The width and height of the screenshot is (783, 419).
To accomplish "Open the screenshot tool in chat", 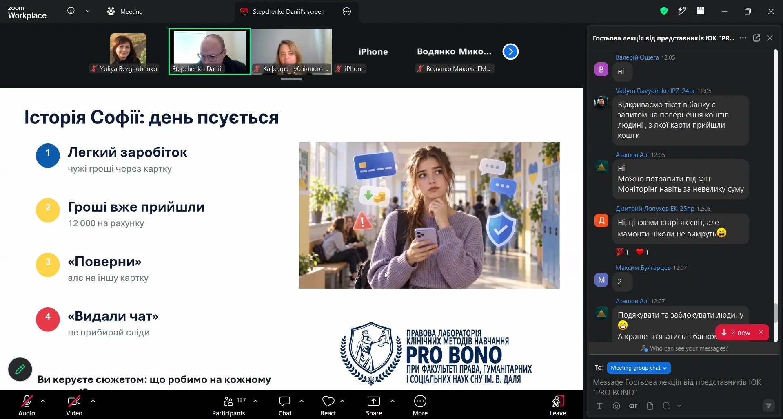I will click(x=666, y=406).
